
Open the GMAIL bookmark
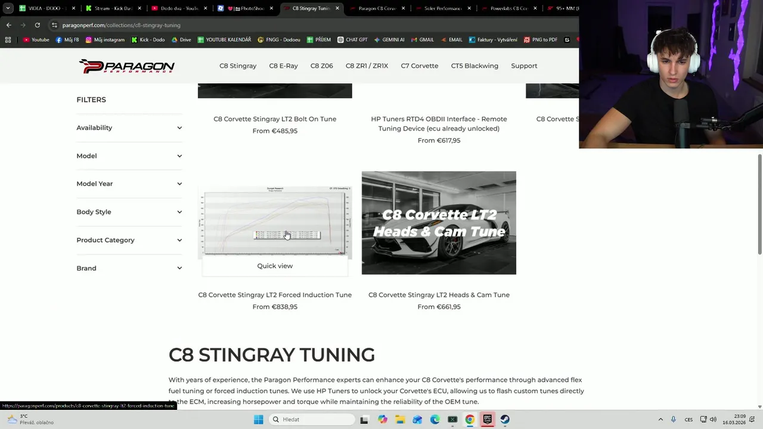tap(422, 40)
